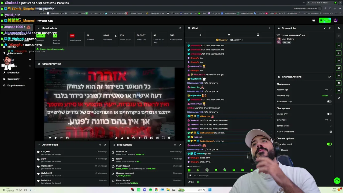Viewport: 343px width, 193px height.
Task: Click the Windows Start button
Action: pyautogui.click(x=210, y=190)
